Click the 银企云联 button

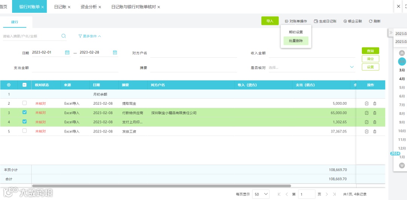(352, 21)
